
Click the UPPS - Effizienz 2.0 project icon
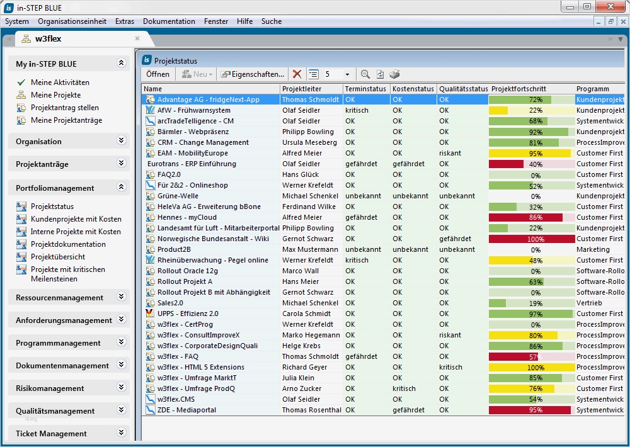pyautogui.click(x=150, y=314)
